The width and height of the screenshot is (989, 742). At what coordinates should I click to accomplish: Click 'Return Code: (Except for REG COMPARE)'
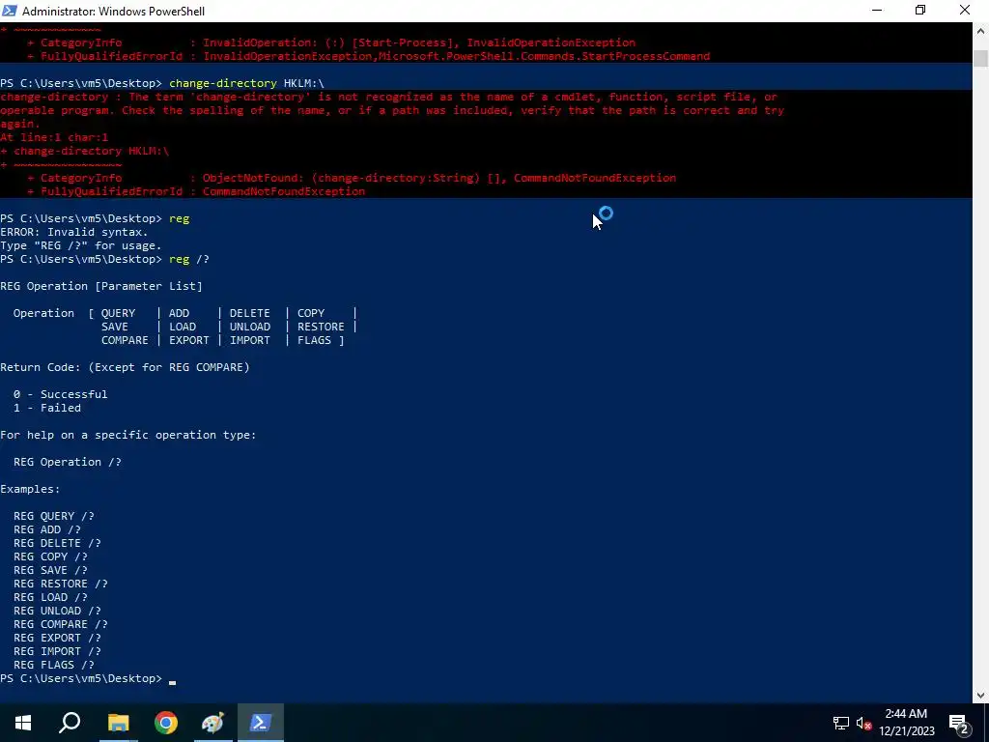tap(125, 367)
